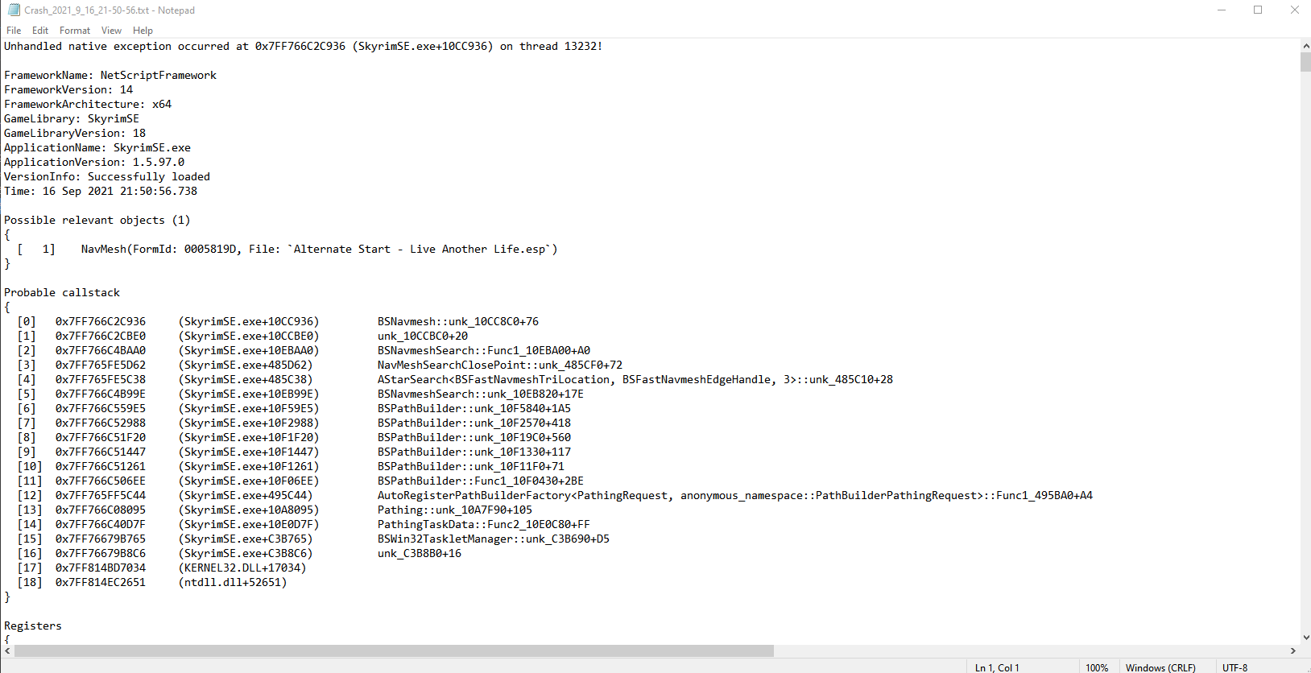Viewport: 1311px width, 673px height.
Task: Click callstack entry [13] Pathing::unk_10A7F90+105
Action: click(x=275, y=510)
